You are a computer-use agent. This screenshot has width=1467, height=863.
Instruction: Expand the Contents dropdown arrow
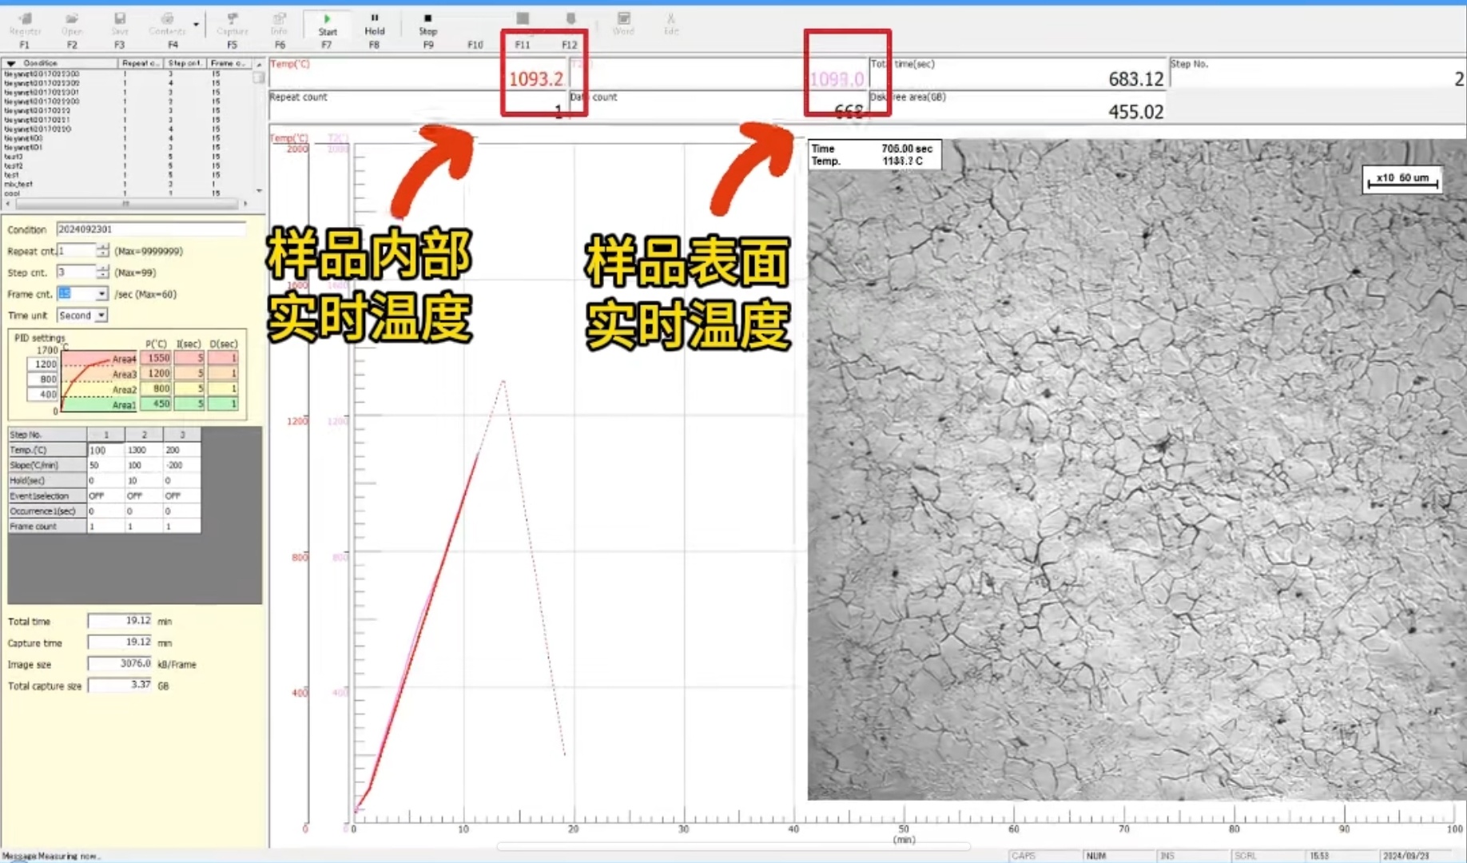click(196, 25)
